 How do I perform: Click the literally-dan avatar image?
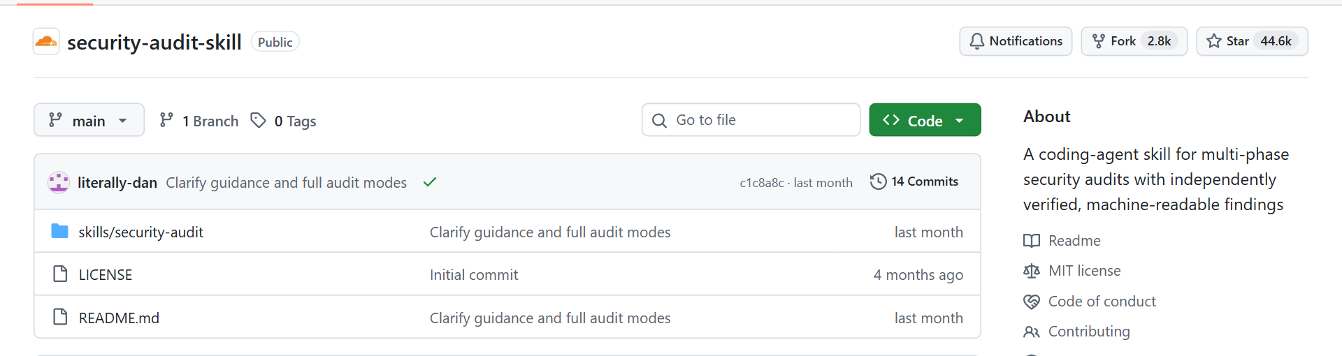click(x=59, y=182)
